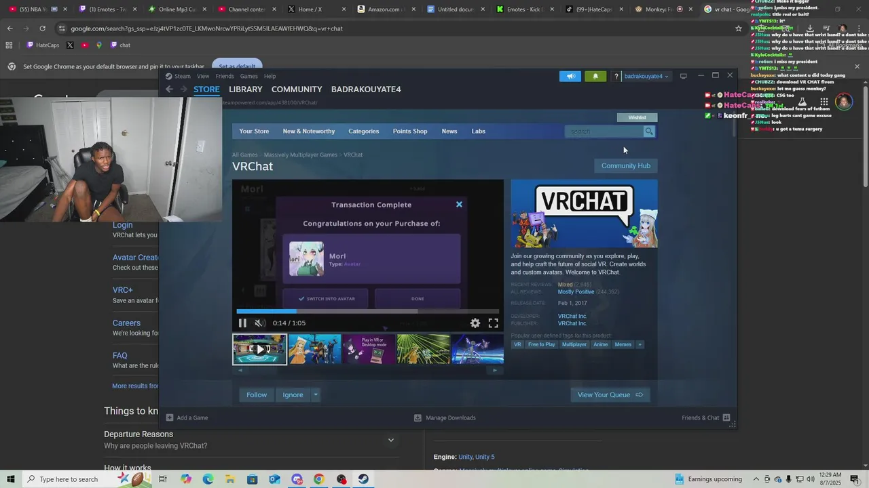
Task: Reload the Chrome page
Action: click(42, 28)
